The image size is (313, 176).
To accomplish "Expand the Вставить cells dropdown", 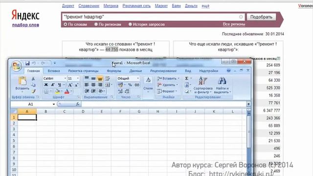I will [179, 78].
